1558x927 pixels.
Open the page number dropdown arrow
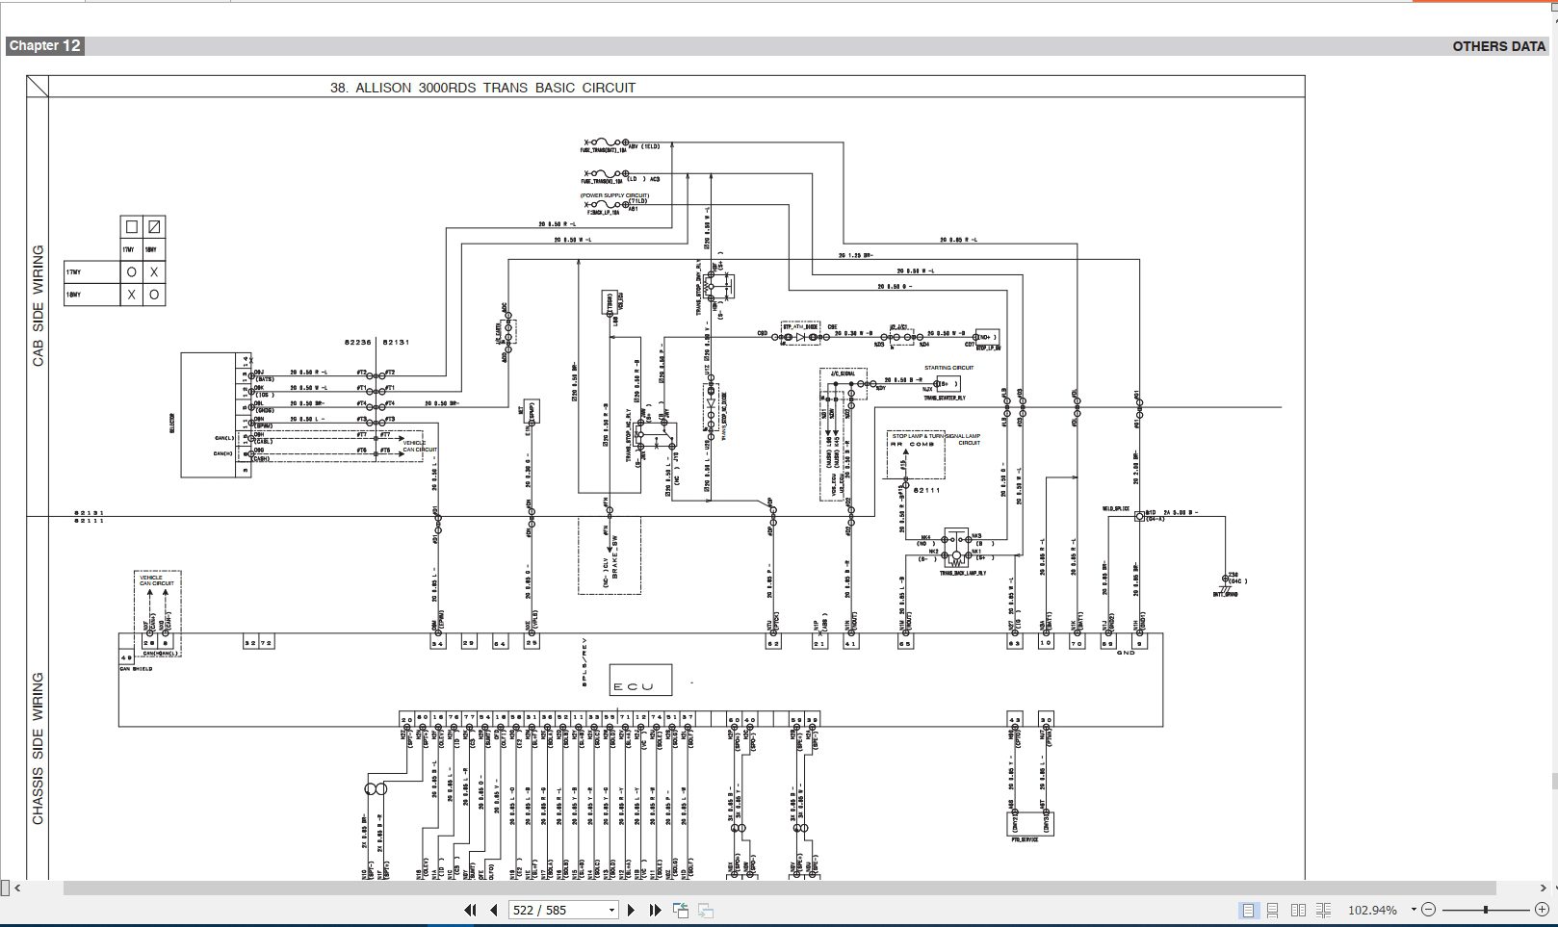611,910
